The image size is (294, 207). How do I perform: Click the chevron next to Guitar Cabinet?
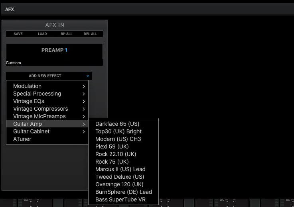[84, 132]
